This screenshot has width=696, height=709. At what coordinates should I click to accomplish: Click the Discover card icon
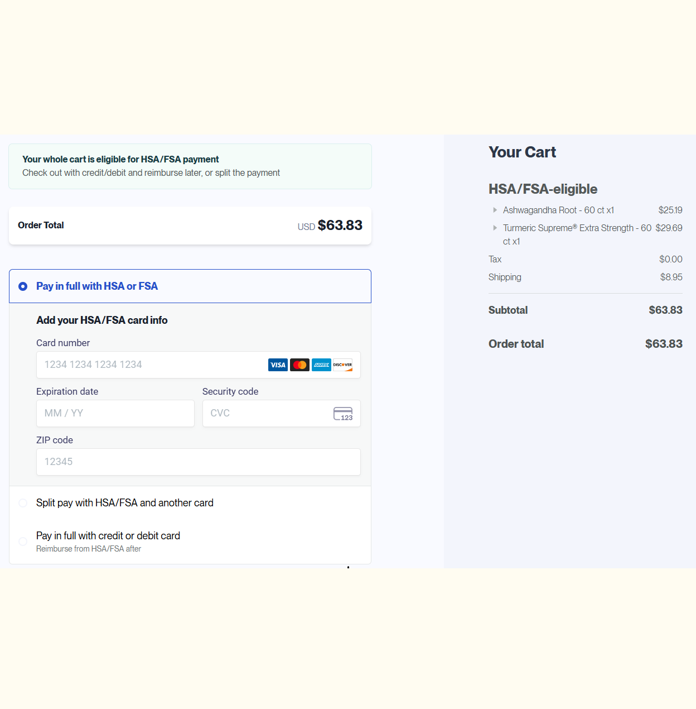[x=342, y=365]
